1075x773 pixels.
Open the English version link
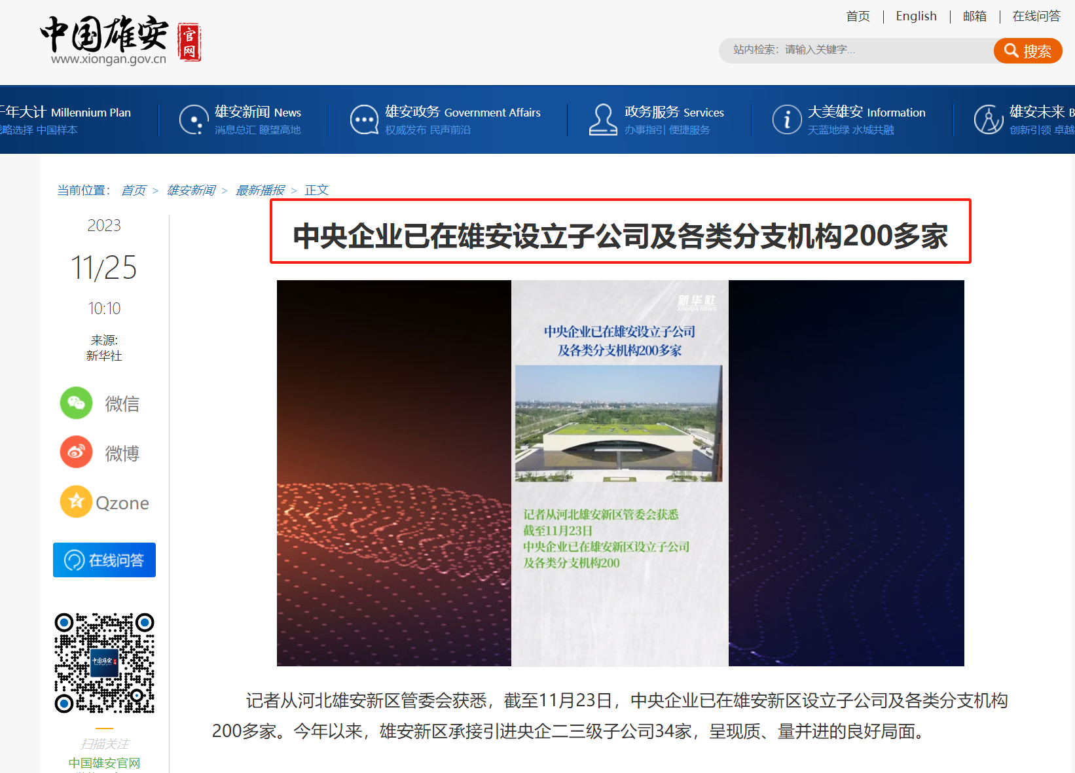click(916, 16)
